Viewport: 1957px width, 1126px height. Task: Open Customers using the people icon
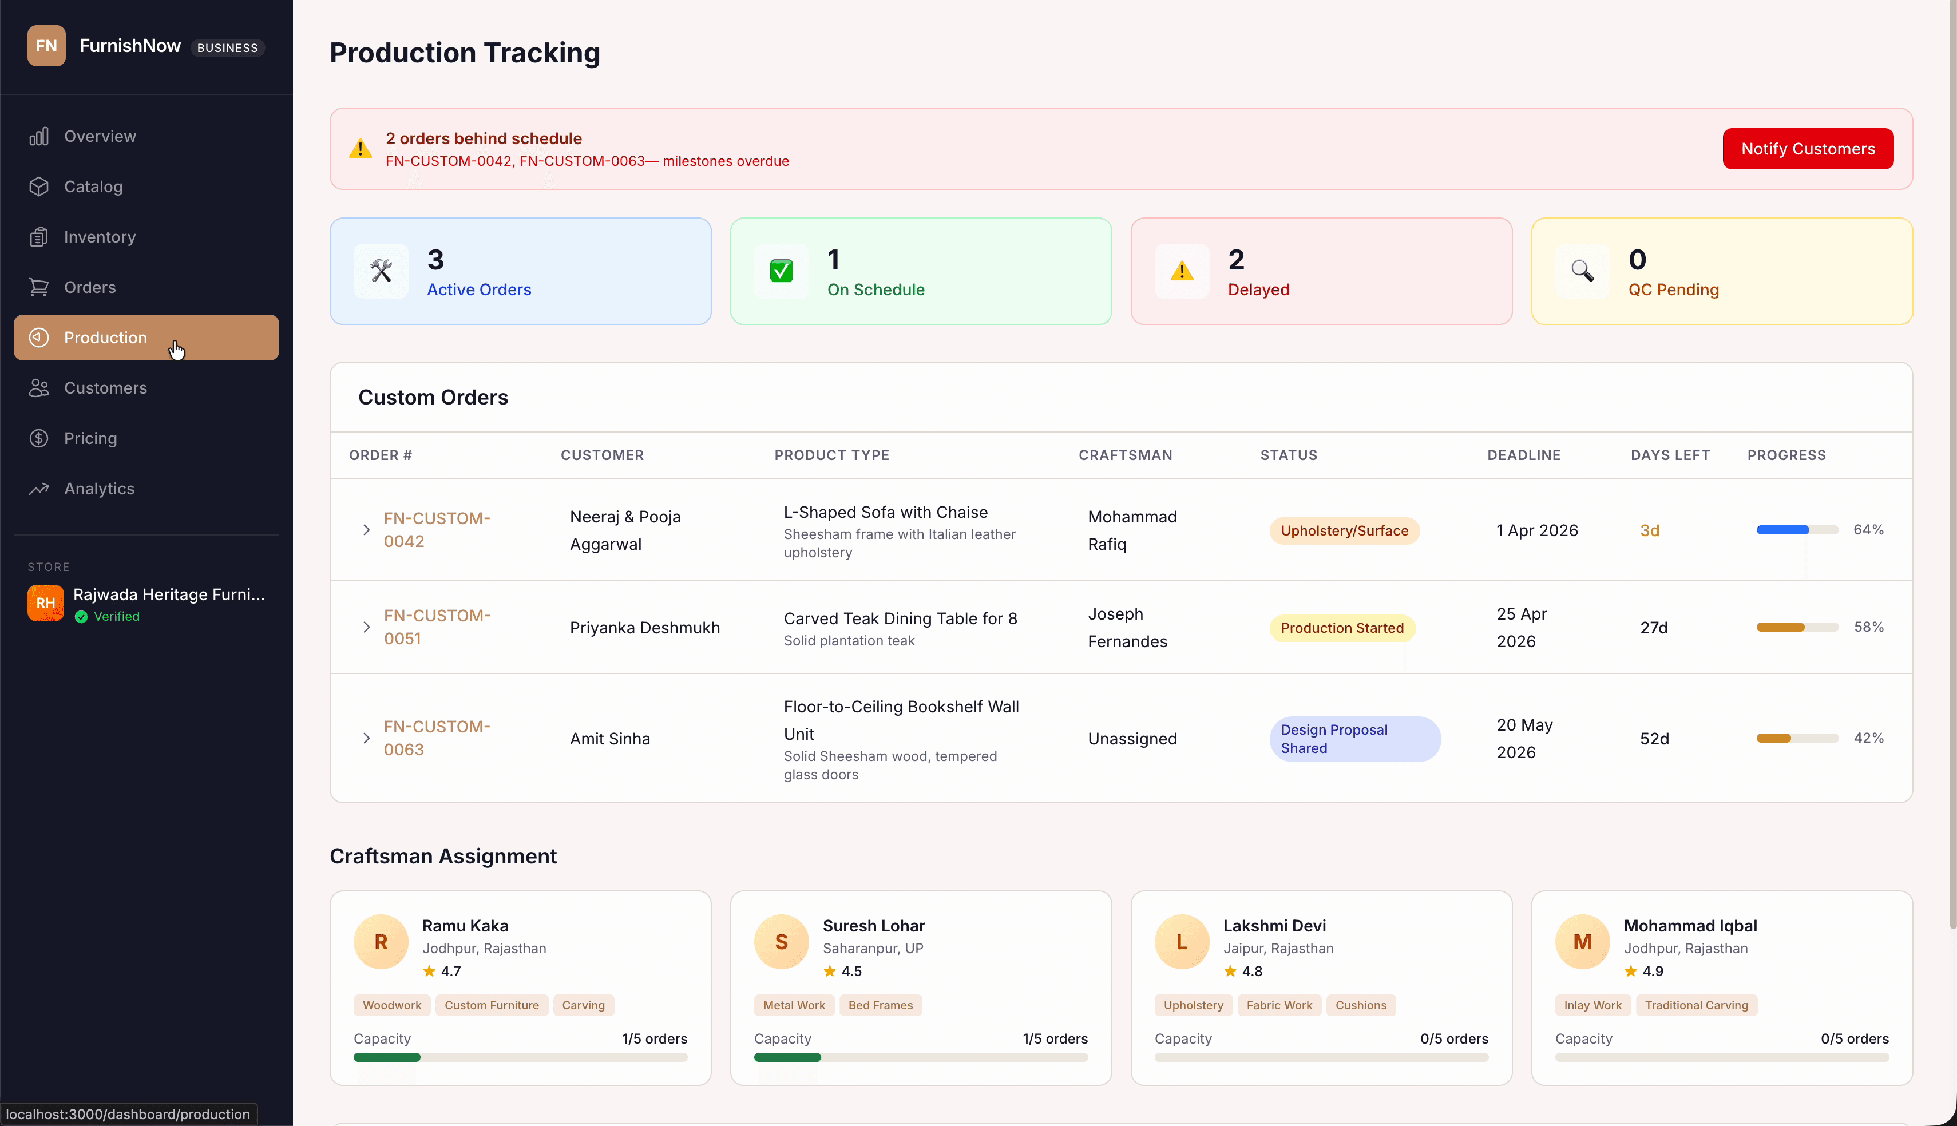tap(39, 387)
